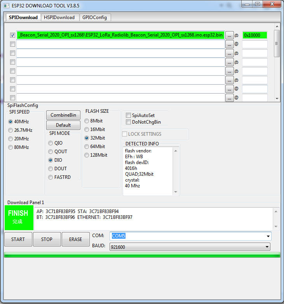The height and width of the screenshot is (304, 284).
Task: Maximize the ESP32 Download Tool window
Action: pyautogui.click(x=258, y=4)
